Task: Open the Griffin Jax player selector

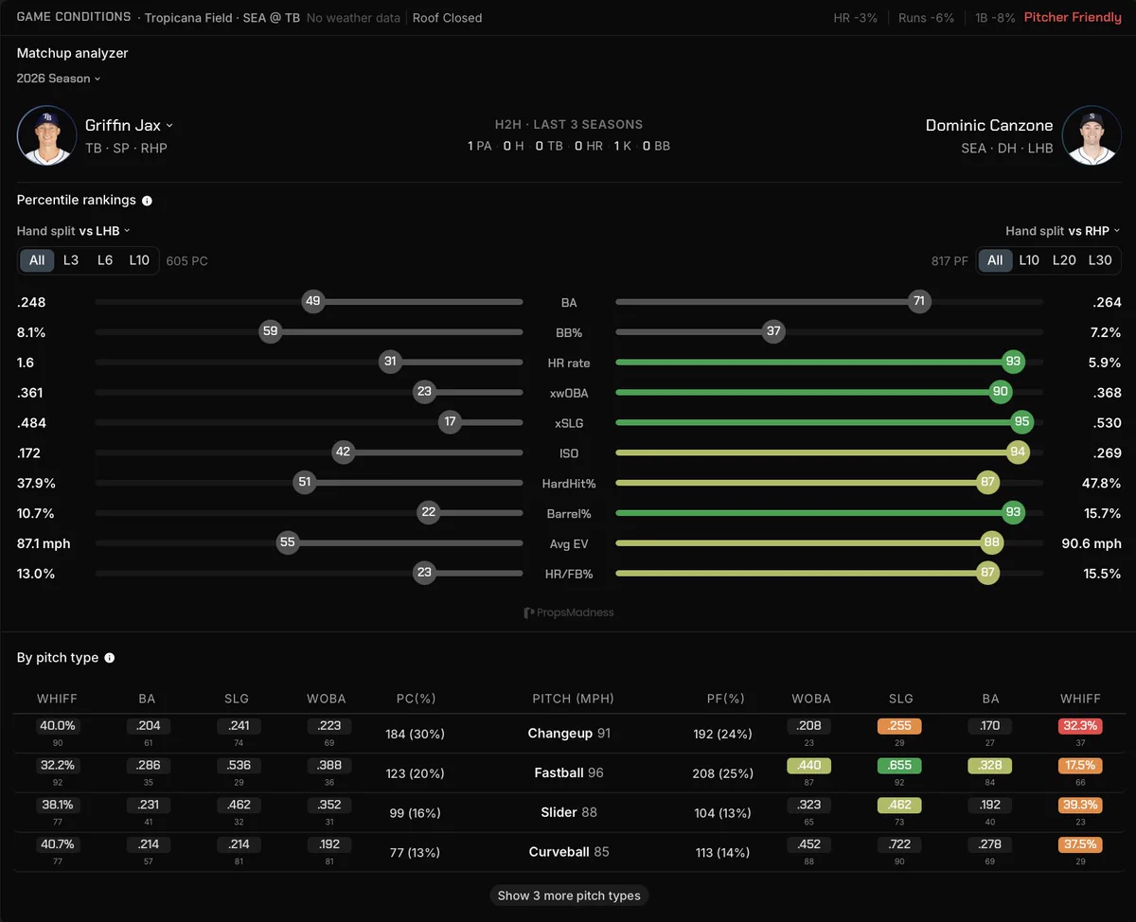Action: pyautogui.click(x=130, y=125)
